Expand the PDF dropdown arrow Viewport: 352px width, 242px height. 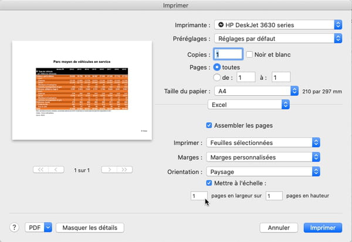point(48,228)
